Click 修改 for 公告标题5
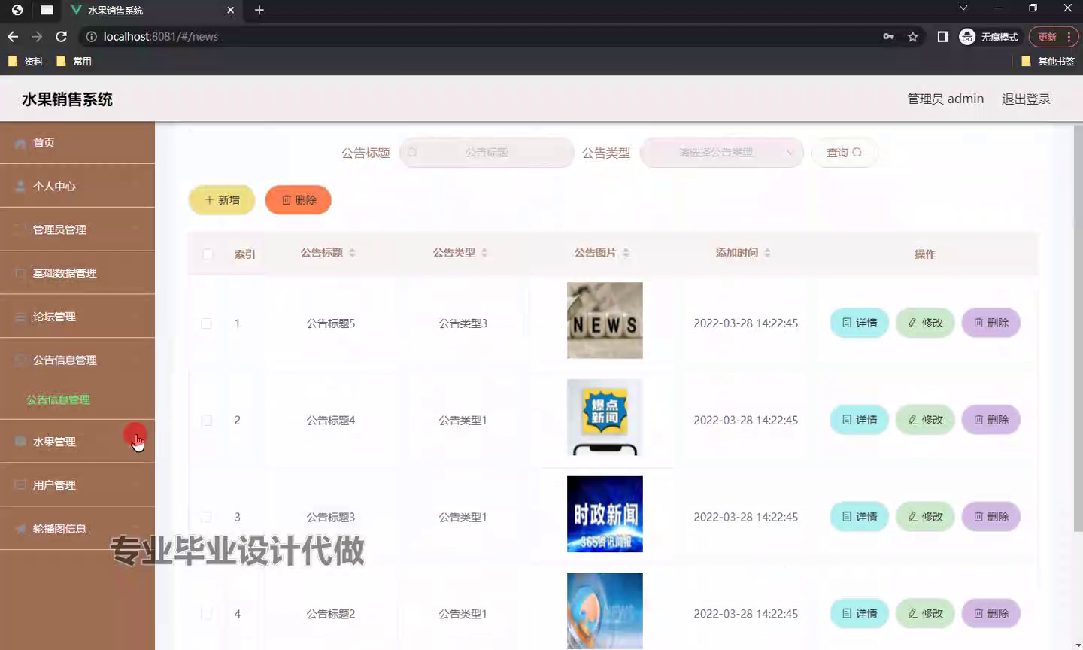 click(925, 323)
